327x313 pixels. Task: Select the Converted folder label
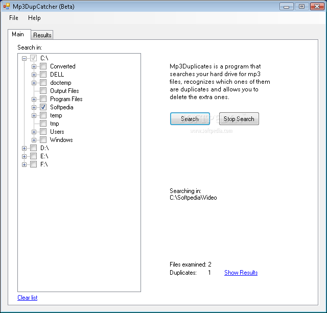[62, 66]
